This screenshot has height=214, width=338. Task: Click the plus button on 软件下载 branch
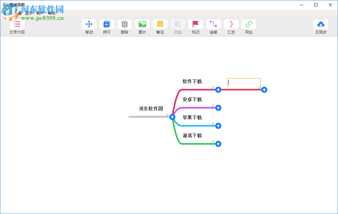click(x=218, y=90)
